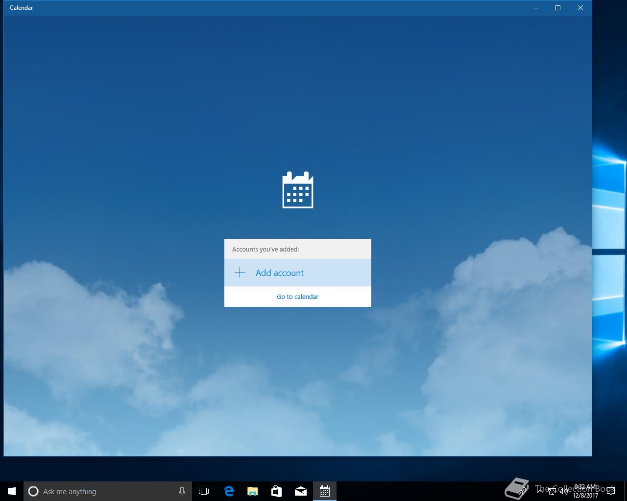Close the Calendar window
This screenshot has height=501, width=627.
point(580,8)
